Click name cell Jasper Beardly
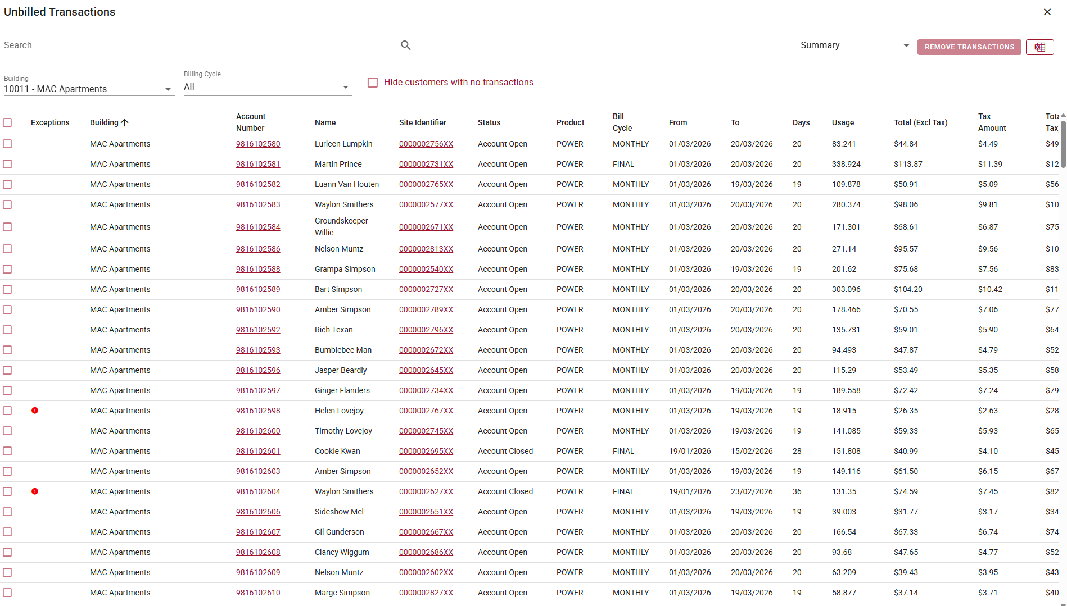Image resolution: width=1067 pixels, height=606 pixels. click(x=341, y=370)
